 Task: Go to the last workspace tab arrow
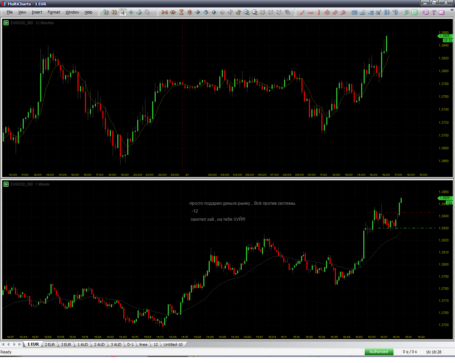pyautogui.click(x=20, y=345)
